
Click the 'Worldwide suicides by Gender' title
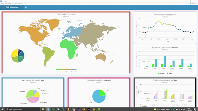click(x=99, y=80)
